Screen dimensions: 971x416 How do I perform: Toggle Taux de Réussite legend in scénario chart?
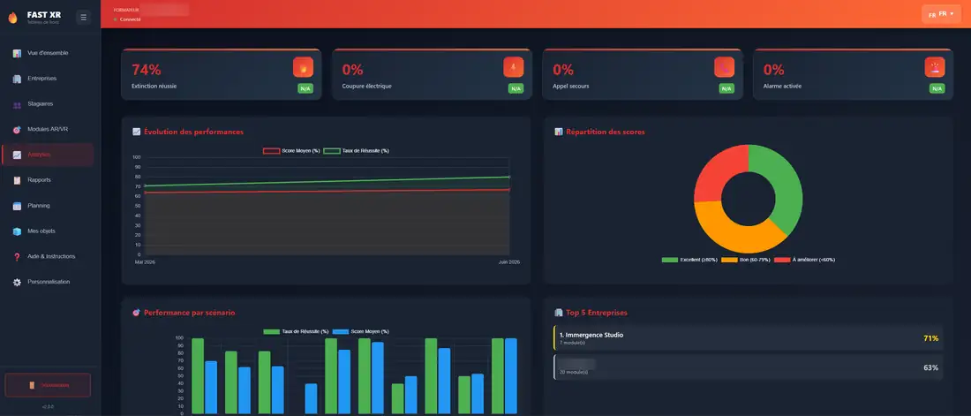[296, 332]
